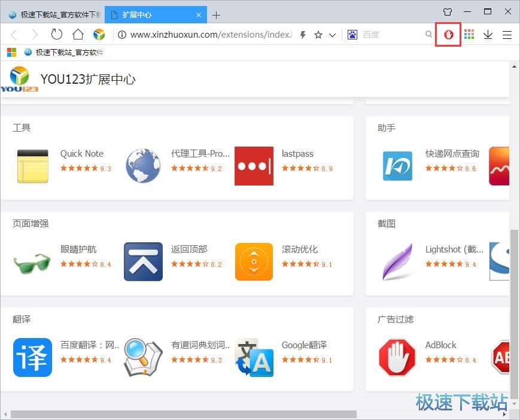Click the 助手 category heading
Viewport: 520px width, 420px height.
(x=387, y=127)
